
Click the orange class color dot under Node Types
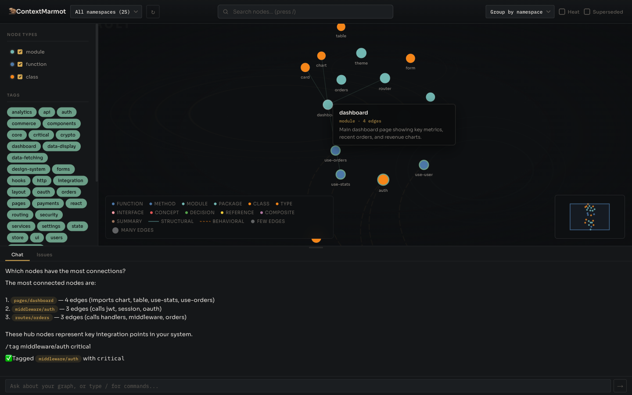12,77
